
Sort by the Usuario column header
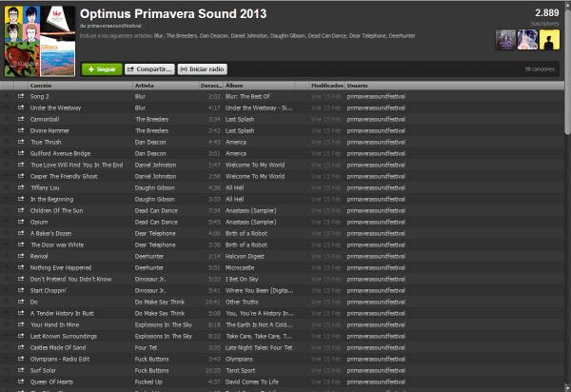455,86
